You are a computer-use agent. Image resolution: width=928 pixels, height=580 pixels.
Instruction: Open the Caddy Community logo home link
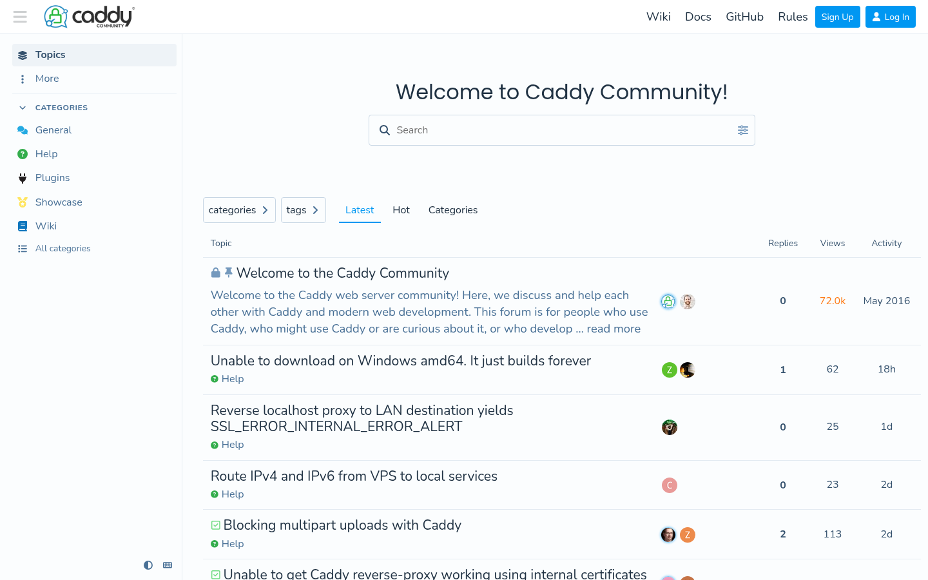90,17
